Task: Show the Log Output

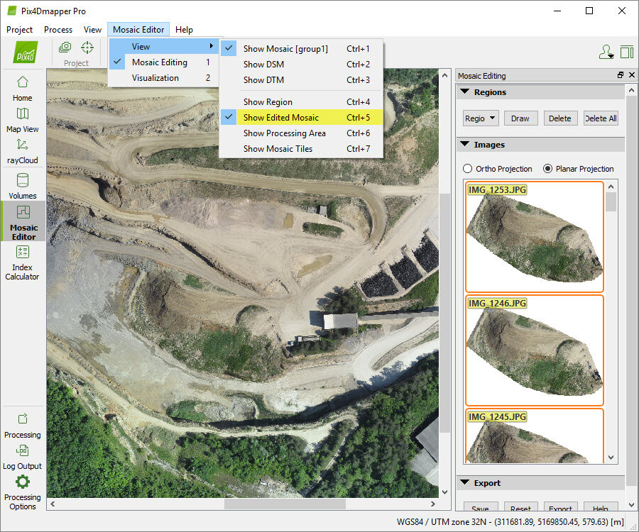Action: coord(22,457)
